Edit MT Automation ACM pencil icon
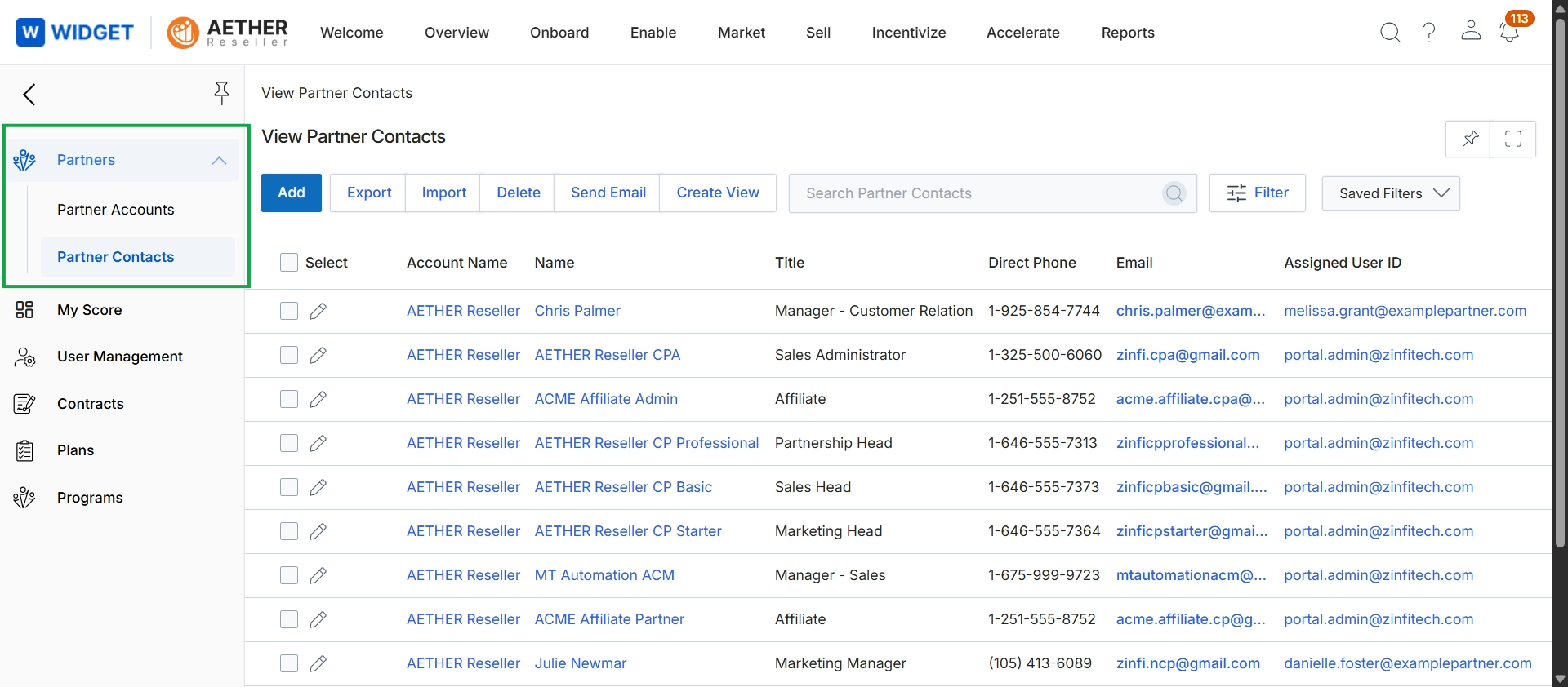 tap(318, 575)
